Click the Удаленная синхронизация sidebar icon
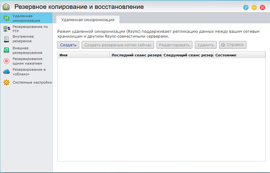This screenshot has height=173, width=270. (7, 18)
